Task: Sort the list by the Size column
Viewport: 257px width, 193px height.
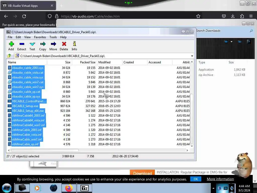Action: (59, 62)
